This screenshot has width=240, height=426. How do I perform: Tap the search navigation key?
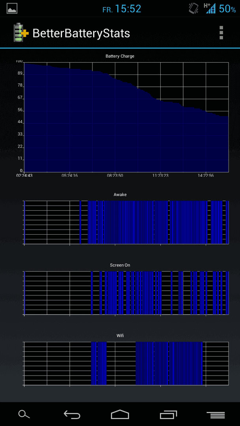click(24, 415)
